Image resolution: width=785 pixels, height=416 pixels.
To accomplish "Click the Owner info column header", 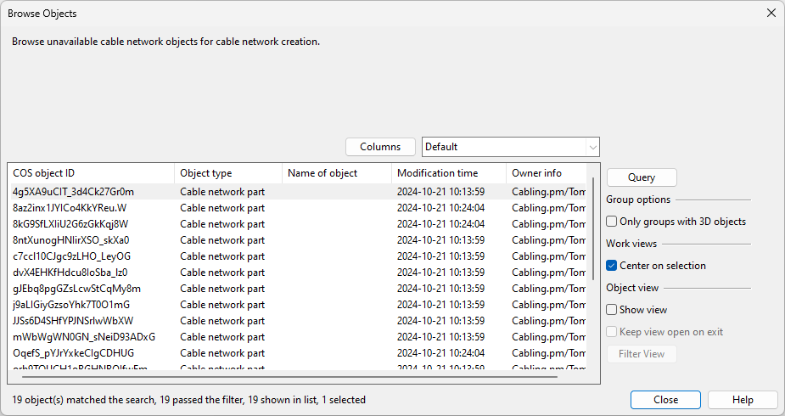I will [x=546, y=173].
